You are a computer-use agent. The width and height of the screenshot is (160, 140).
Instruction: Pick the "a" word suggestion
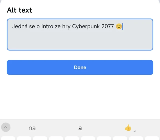pyautogui.click(x=80, y=128)
